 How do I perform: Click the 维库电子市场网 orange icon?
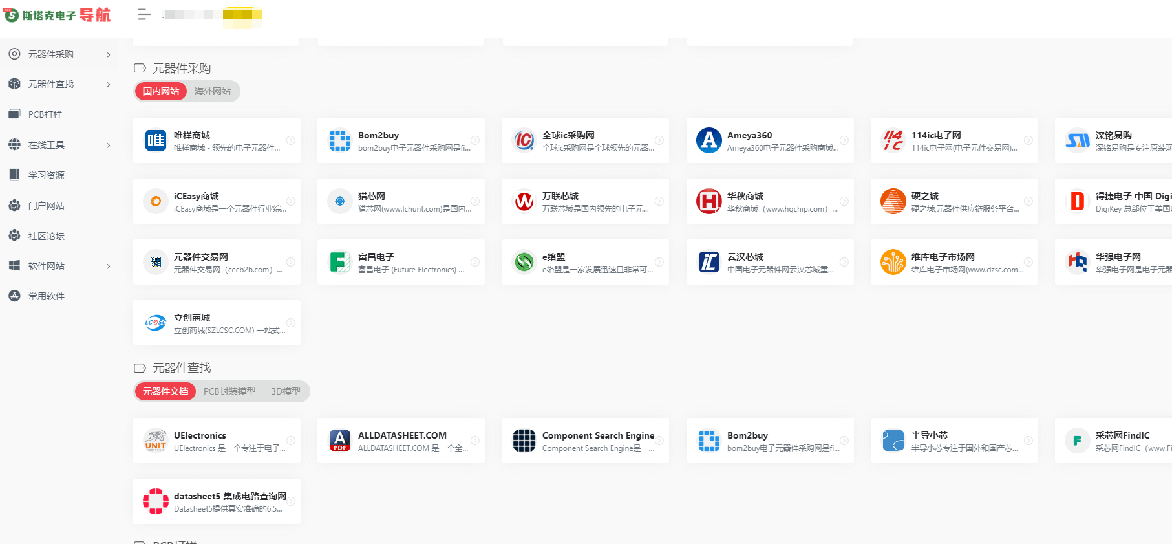pos(893,262)
